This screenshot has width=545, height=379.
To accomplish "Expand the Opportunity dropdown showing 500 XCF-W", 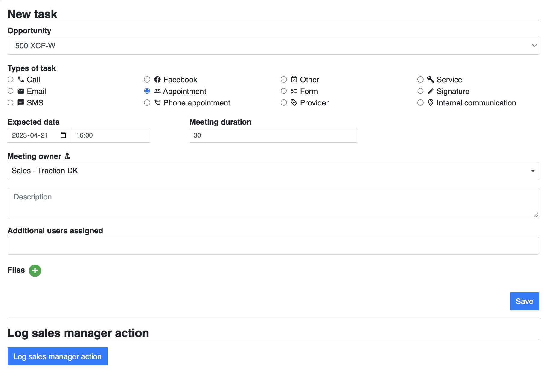I will coord(273,46).
